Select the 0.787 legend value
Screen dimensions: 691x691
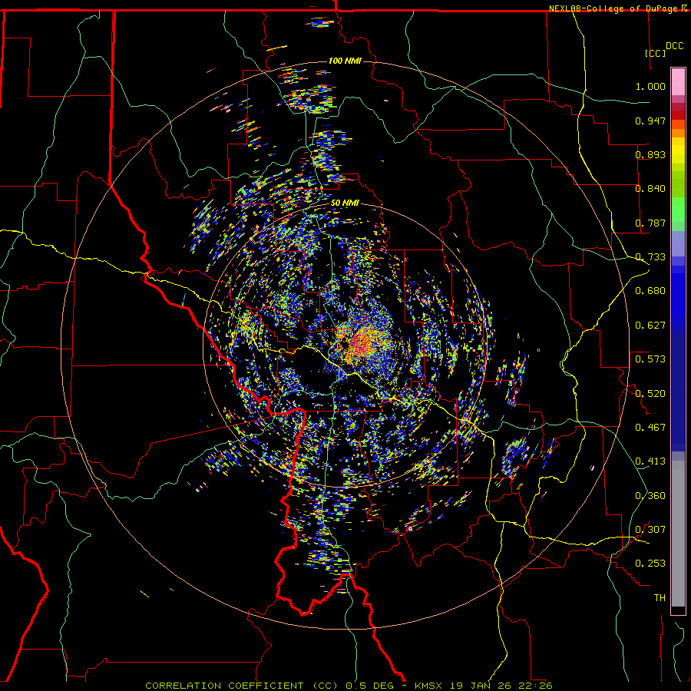650,223
